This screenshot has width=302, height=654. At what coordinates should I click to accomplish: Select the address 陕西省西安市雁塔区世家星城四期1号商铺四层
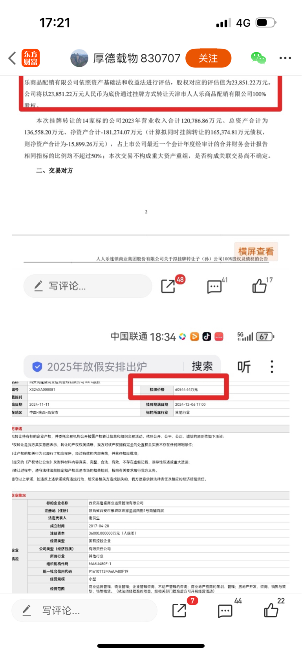pos(126,511)
